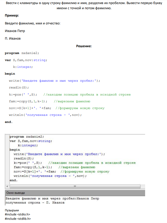Viewport: 167px width, 223px height.
Task: Click the 'Пузырьки' heading
Action: coord(12,210)
